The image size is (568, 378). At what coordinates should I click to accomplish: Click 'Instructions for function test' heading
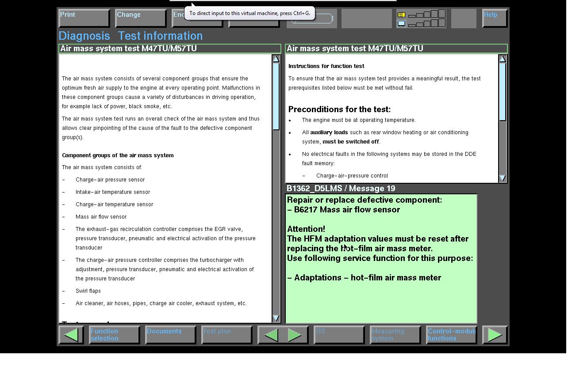pos(326,66)
